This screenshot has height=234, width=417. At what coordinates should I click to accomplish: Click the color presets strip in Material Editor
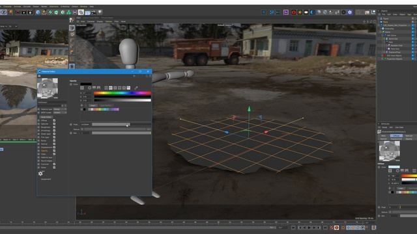[104, 109]
